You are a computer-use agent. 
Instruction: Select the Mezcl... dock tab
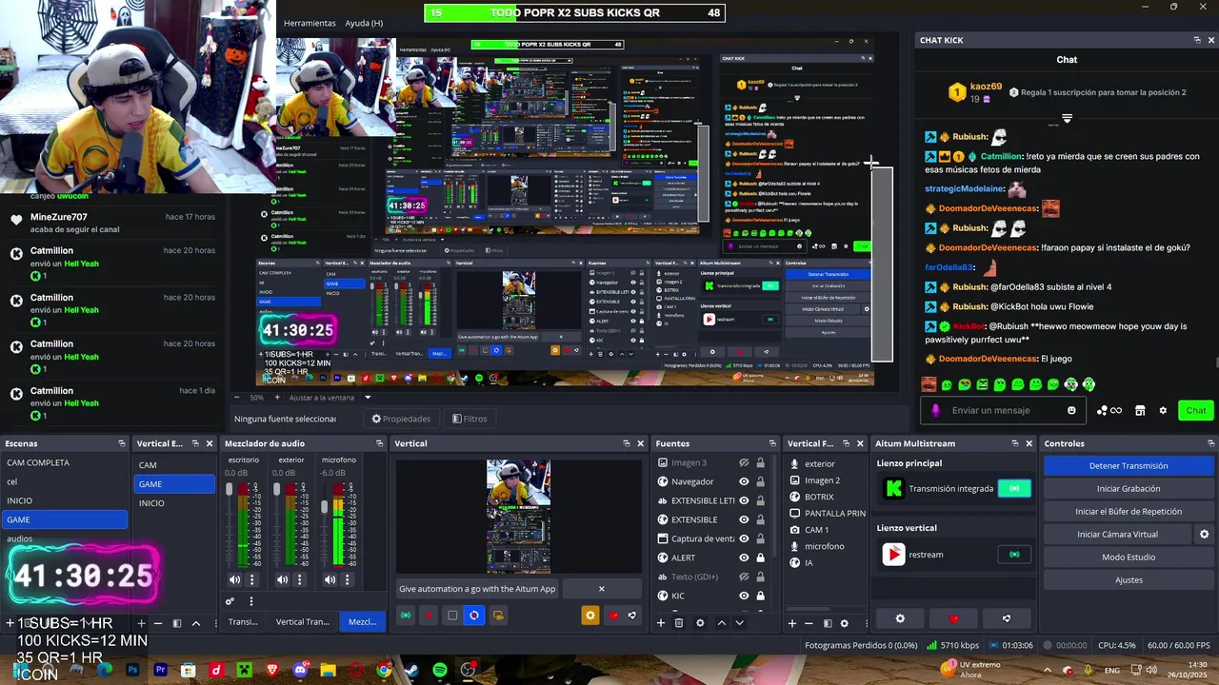362,621
